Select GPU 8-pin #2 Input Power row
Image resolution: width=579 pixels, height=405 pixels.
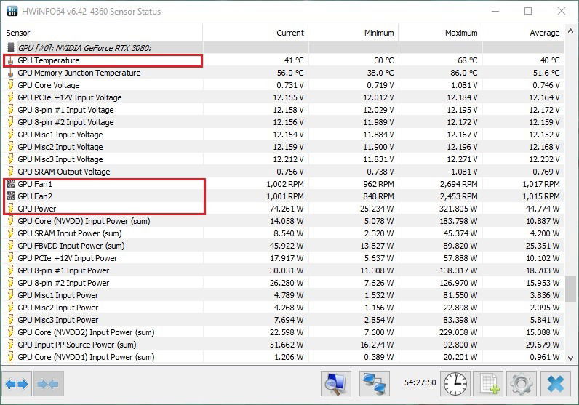[x=284, y=283]
